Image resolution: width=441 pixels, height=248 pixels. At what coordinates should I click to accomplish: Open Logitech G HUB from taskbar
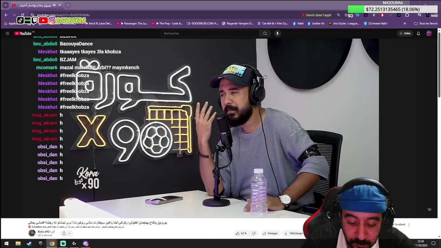[x=74, y=244]
